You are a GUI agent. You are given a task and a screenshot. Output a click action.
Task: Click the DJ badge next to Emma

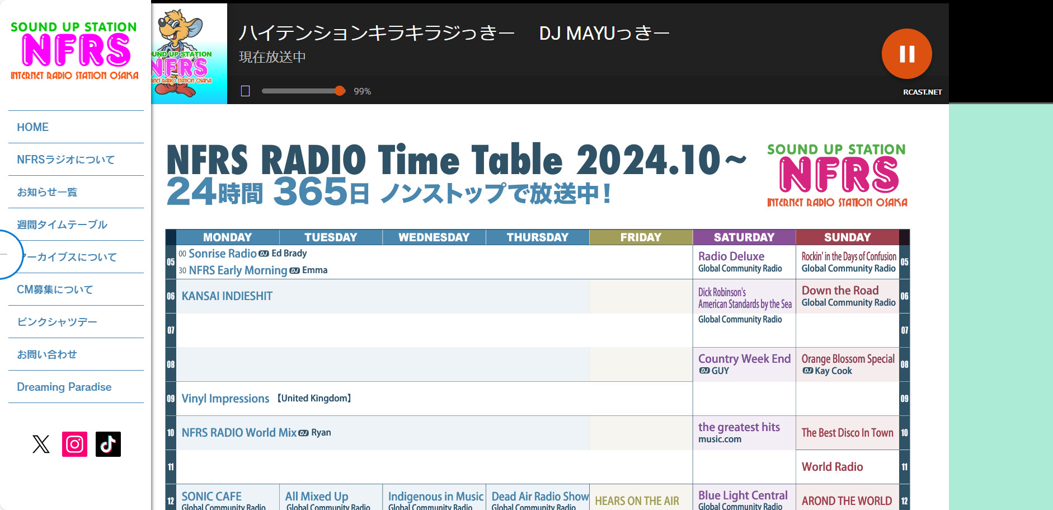click(295, 270)
